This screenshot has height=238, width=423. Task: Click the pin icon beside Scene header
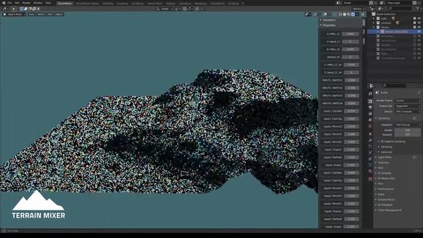click(x=419, y=93)
